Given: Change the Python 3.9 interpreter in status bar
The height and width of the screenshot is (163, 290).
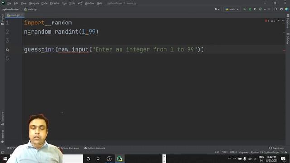Looking at the screenshot, I should point(267,153).
